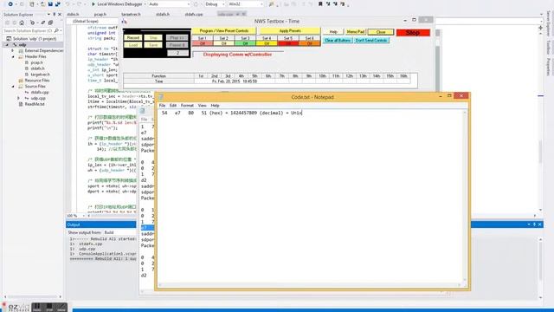554x312 pixels.
Task: Click the Show All Files icon in Solution Explorer
Action: 50,23
